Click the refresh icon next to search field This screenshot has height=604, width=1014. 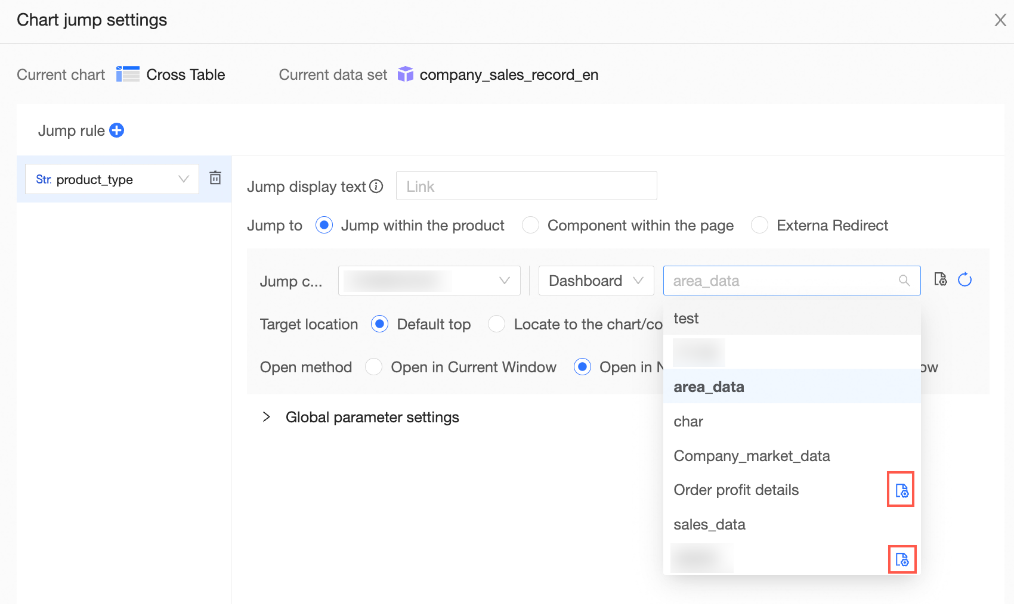tap(964, 280)
